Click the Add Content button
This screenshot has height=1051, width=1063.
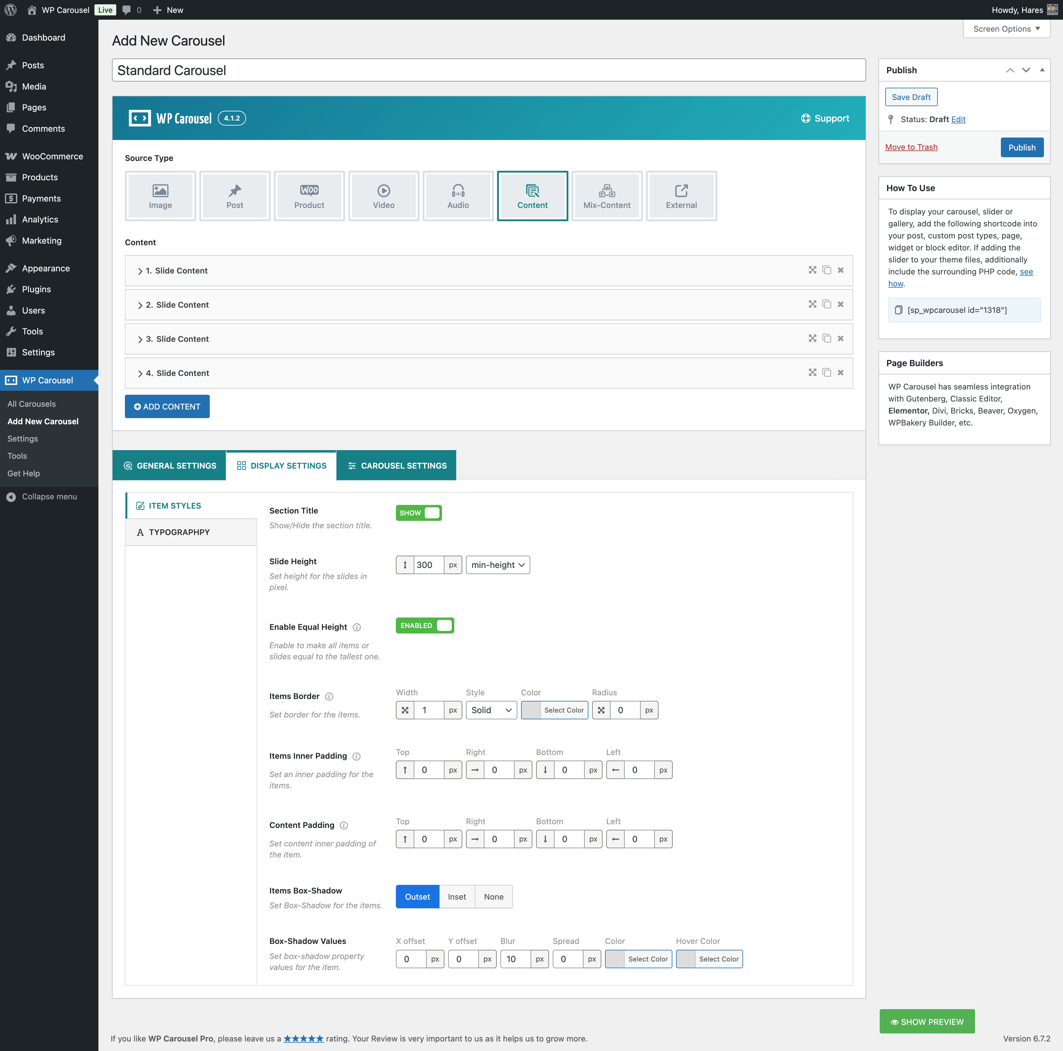167,407
